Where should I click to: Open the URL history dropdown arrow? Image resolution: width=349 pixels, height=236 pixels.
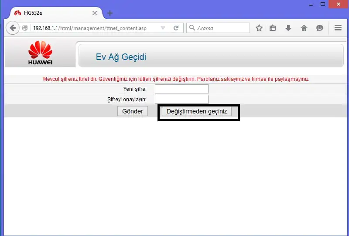pyautogui.click(x=163, y=28)
